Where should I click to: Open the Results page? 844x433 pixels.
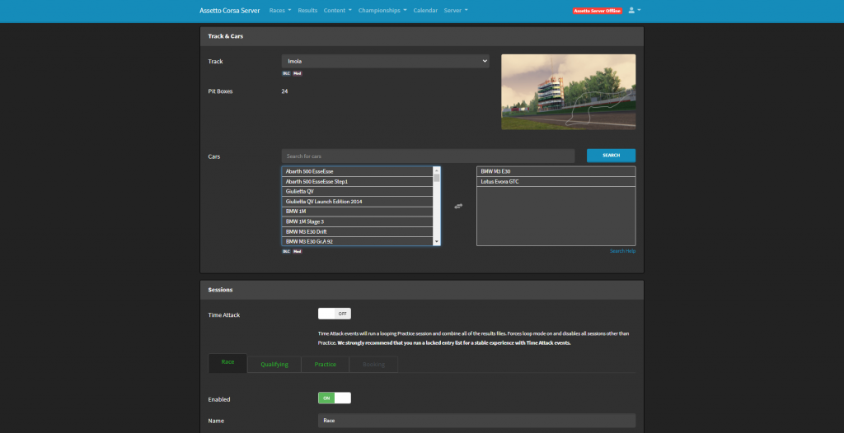tap(307, 10)
